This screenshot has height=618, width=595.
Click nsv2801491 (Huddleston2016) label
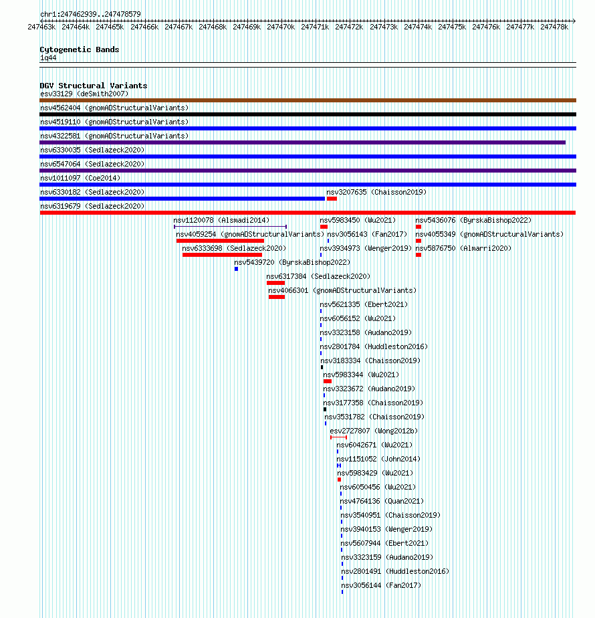point(395,571)
